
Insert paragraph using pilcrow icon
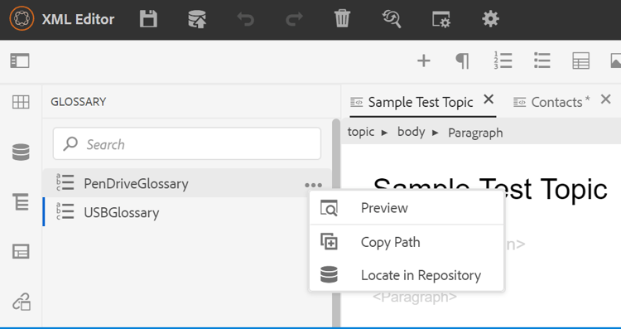pyautogui.click(x=463, y=61)
